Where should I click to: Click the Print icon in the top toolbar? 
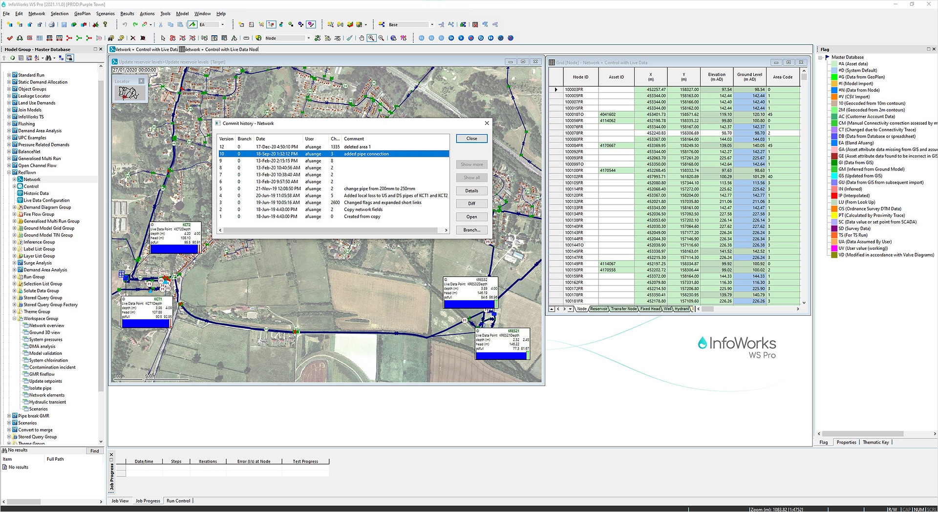(52, 24)
